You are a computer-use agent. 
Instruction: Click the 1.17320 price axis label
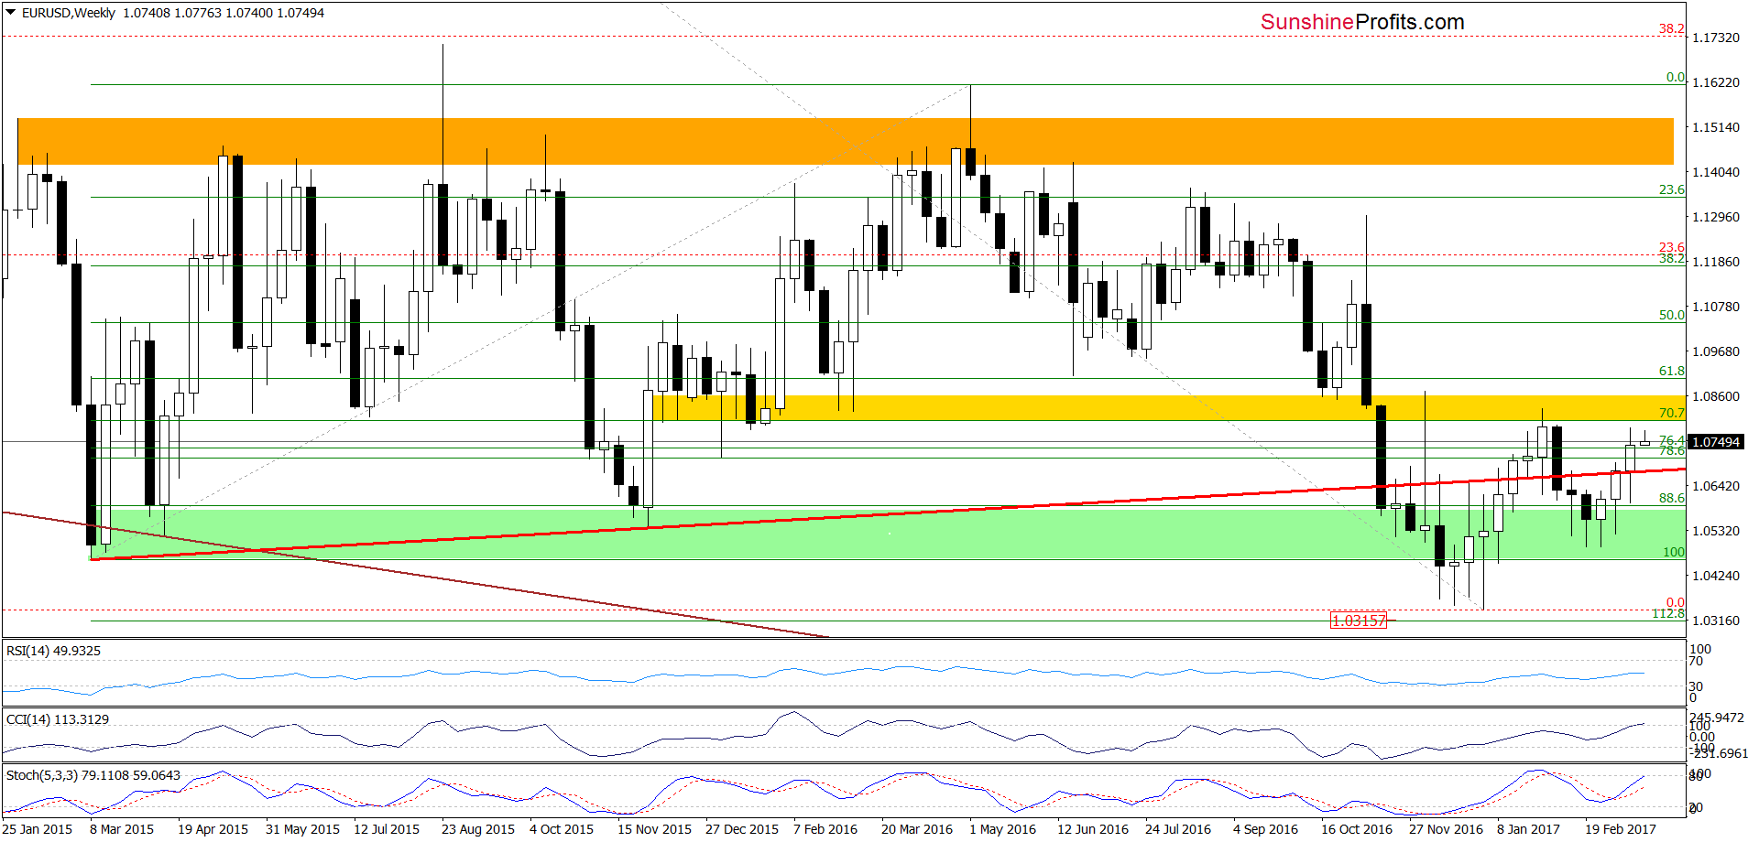1716,38
